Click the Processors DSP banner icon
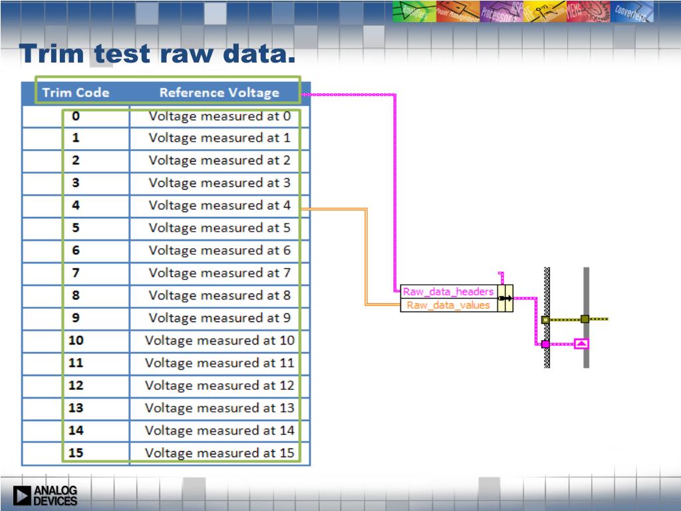 (501, 11)
